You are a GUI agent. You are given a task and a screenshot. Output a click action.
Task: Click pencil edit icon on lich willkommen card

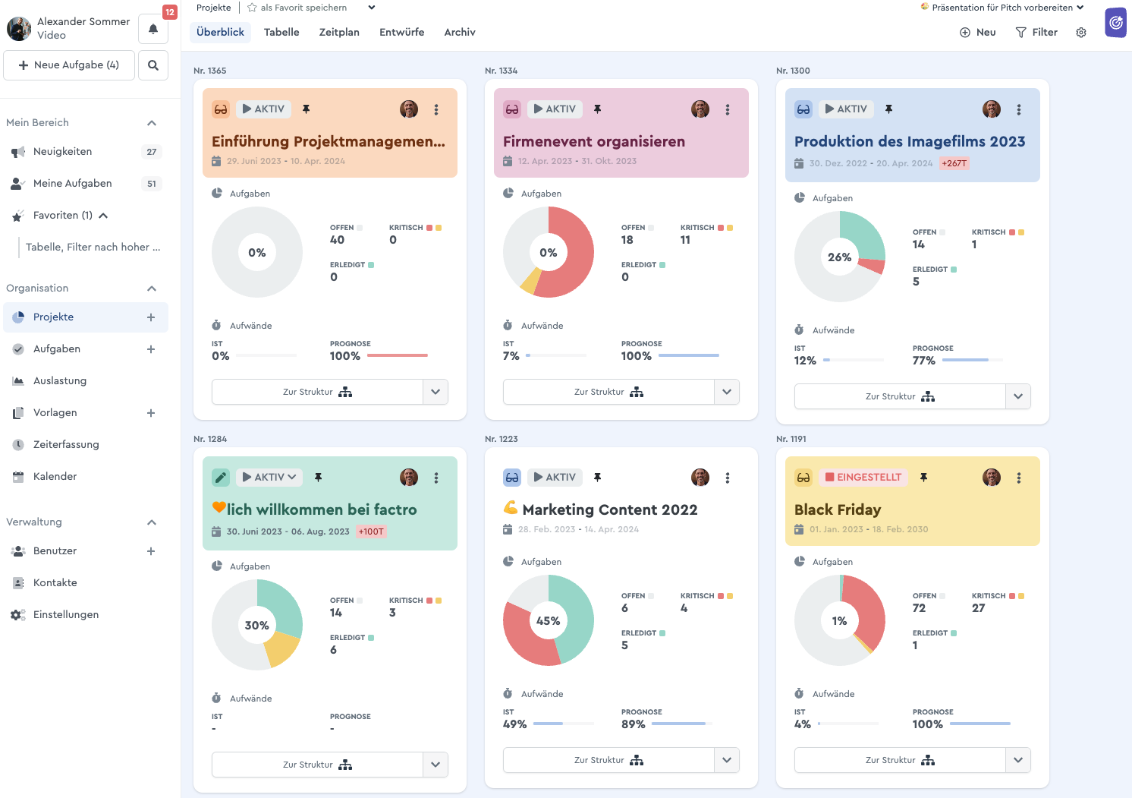click(x=221, y=478)
